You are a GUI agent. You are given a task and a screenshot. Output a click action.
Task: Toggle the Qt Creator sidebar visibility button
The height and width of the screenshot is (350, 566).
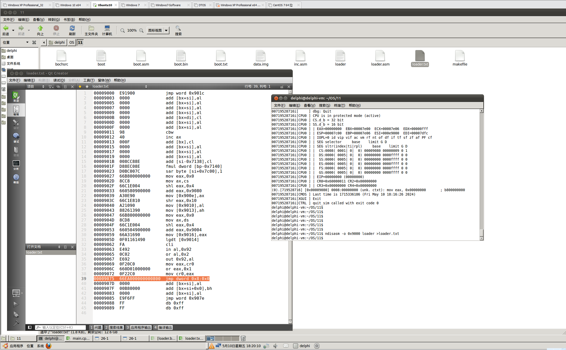coord(30,327)
